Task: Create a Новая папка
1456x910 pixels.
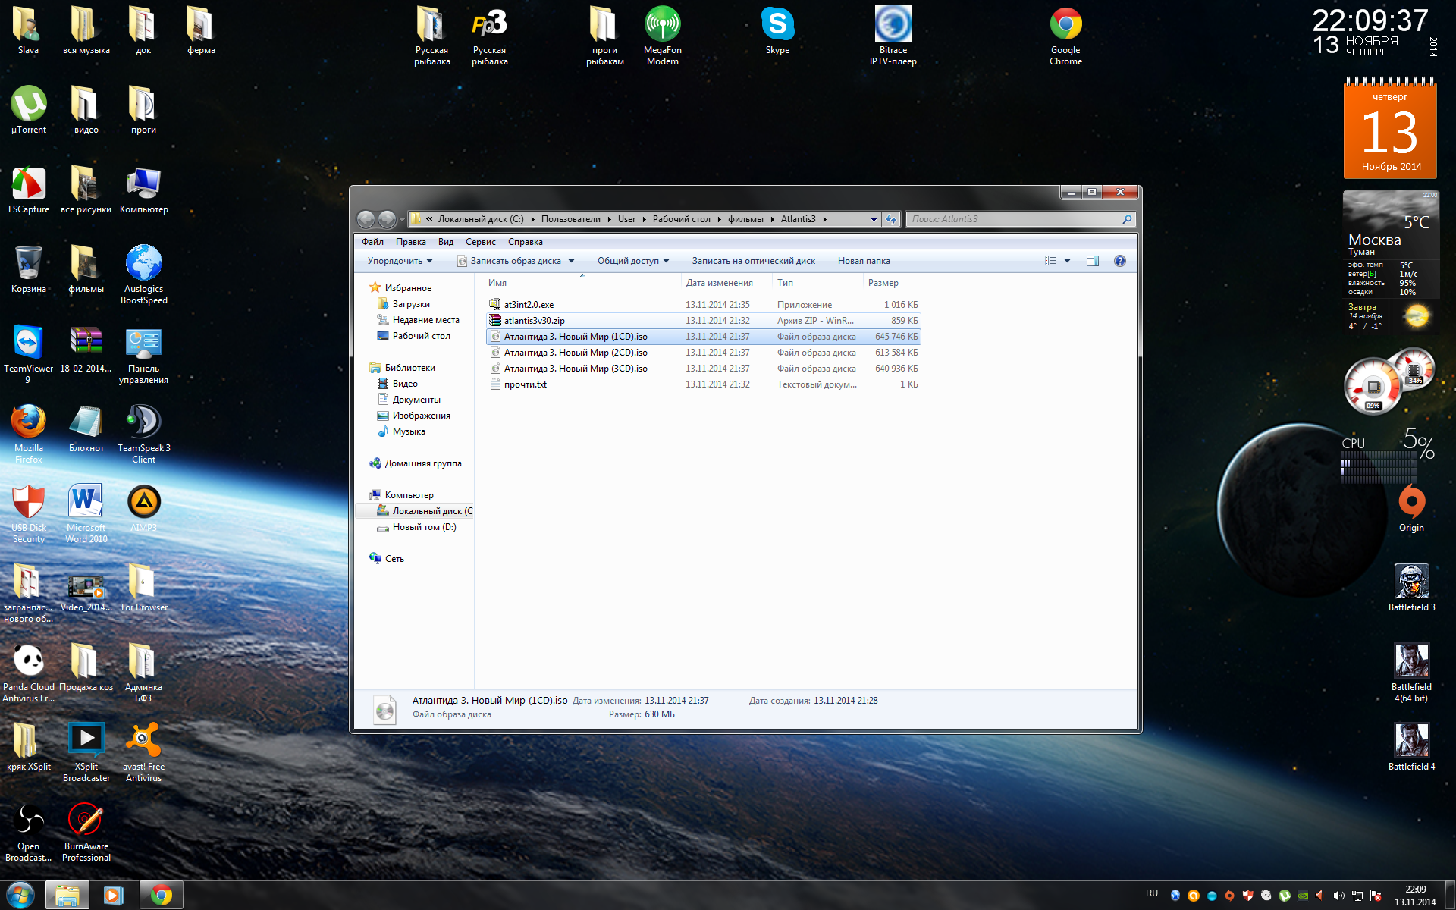Action: point(864,261)
